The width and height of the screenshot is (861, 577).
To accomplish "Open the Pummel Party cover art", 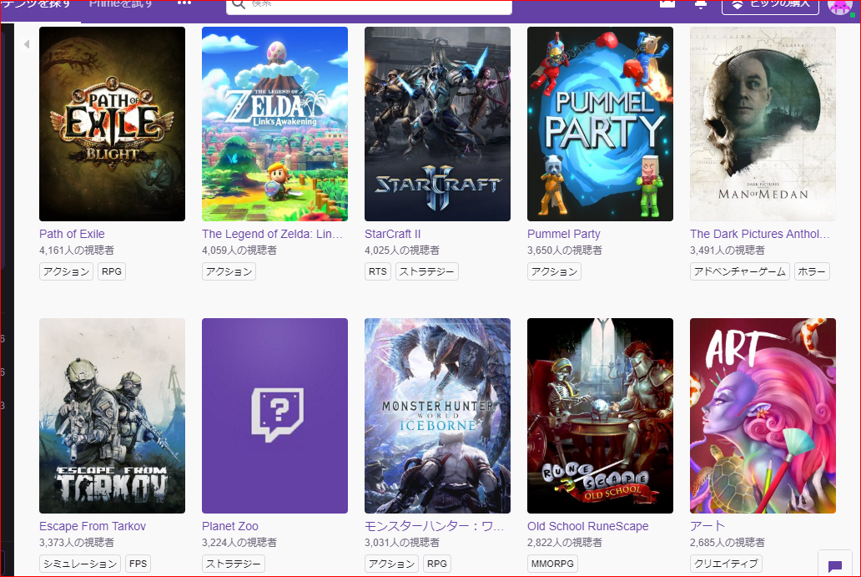I will pyautogui.click(x=600, y=124).
